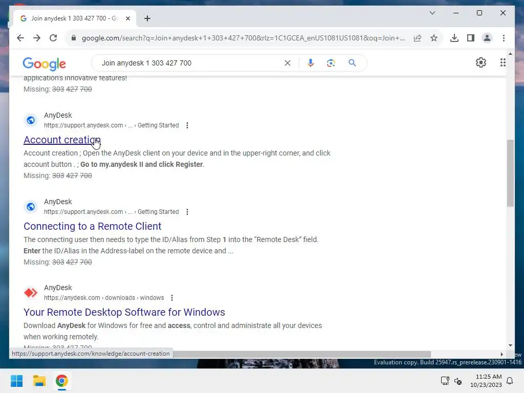Click the anydesk.com downloads windows URL

tap(104, 298)
